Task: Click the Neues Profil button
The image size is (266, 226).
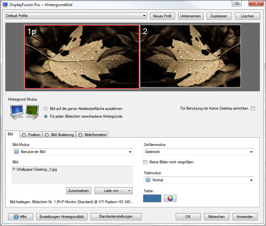Action: [x=163, y=16]
